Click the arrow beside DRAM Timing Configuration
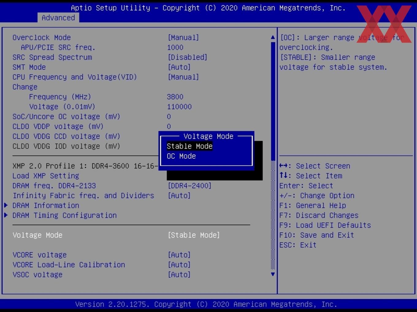This screenshot has width=417, height=312. (6, 215)
